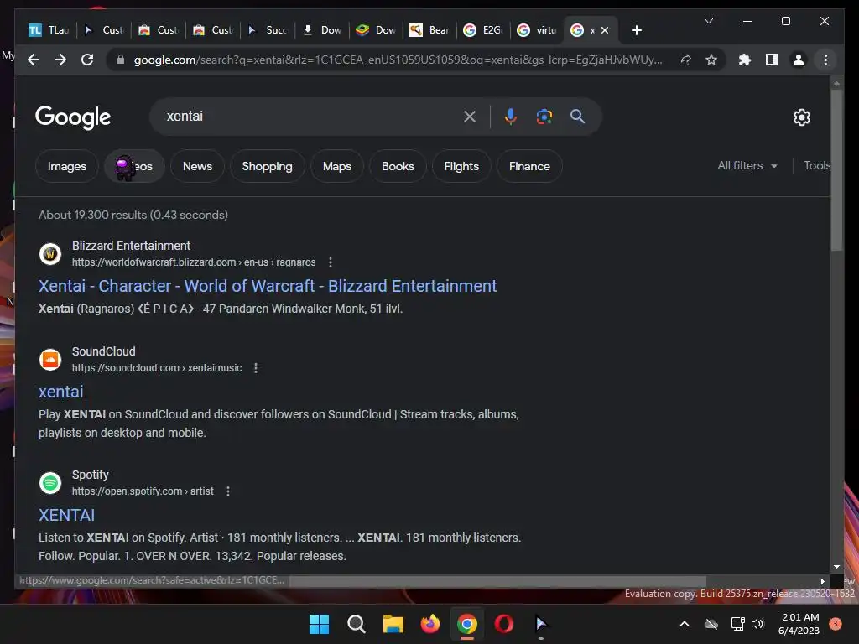This screenshot has height=644, width=859.
Task: View site information lock icon
Action: (121, 60)
